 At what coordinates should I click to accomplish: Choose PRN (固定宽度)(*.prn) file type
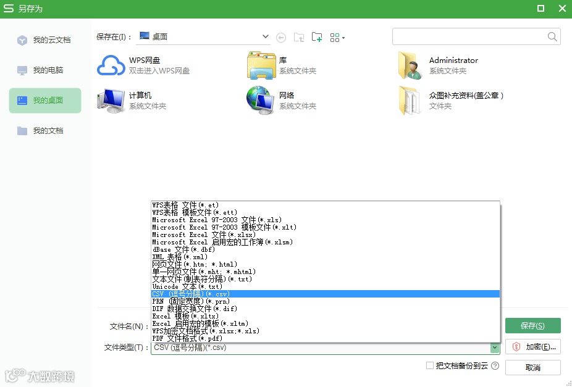[326, 301]
